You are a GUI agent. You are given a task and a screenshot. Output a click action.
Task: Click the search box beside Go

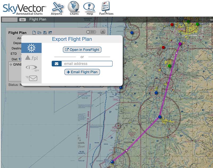tap(10, 19)
